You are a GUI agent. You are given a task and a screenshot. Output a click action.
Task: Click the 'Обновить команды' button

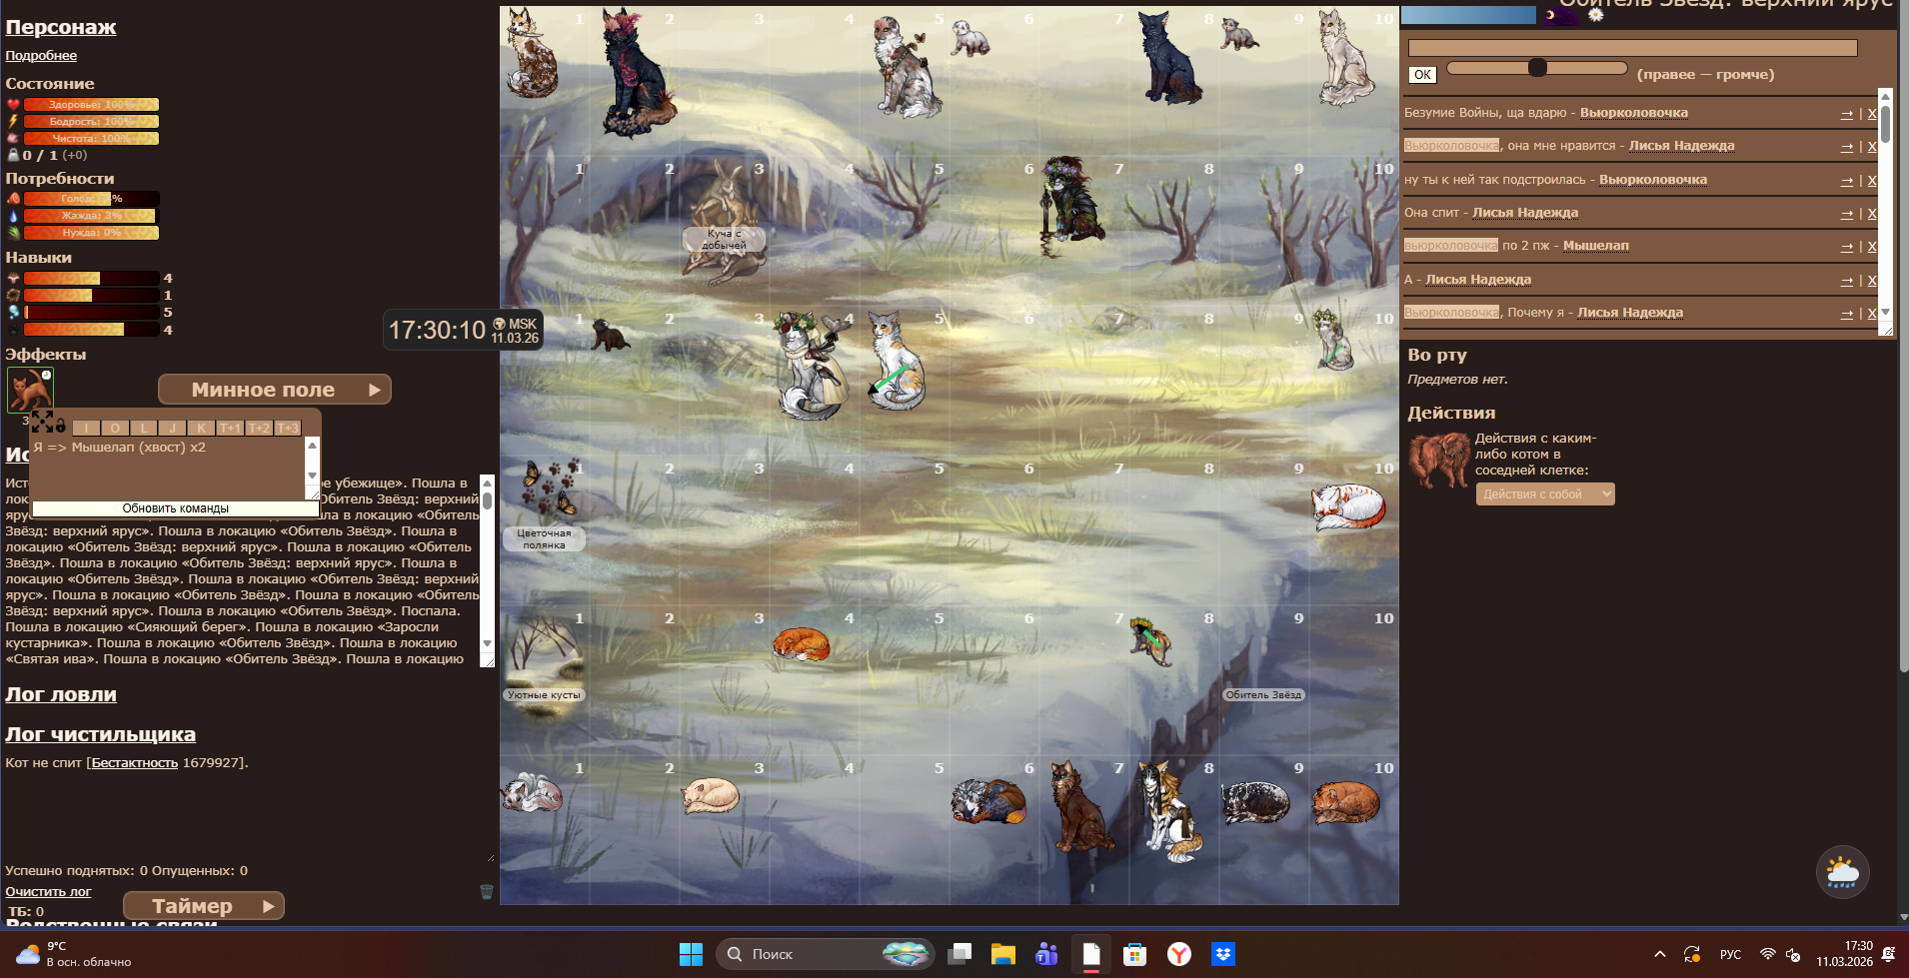point(176,508)
